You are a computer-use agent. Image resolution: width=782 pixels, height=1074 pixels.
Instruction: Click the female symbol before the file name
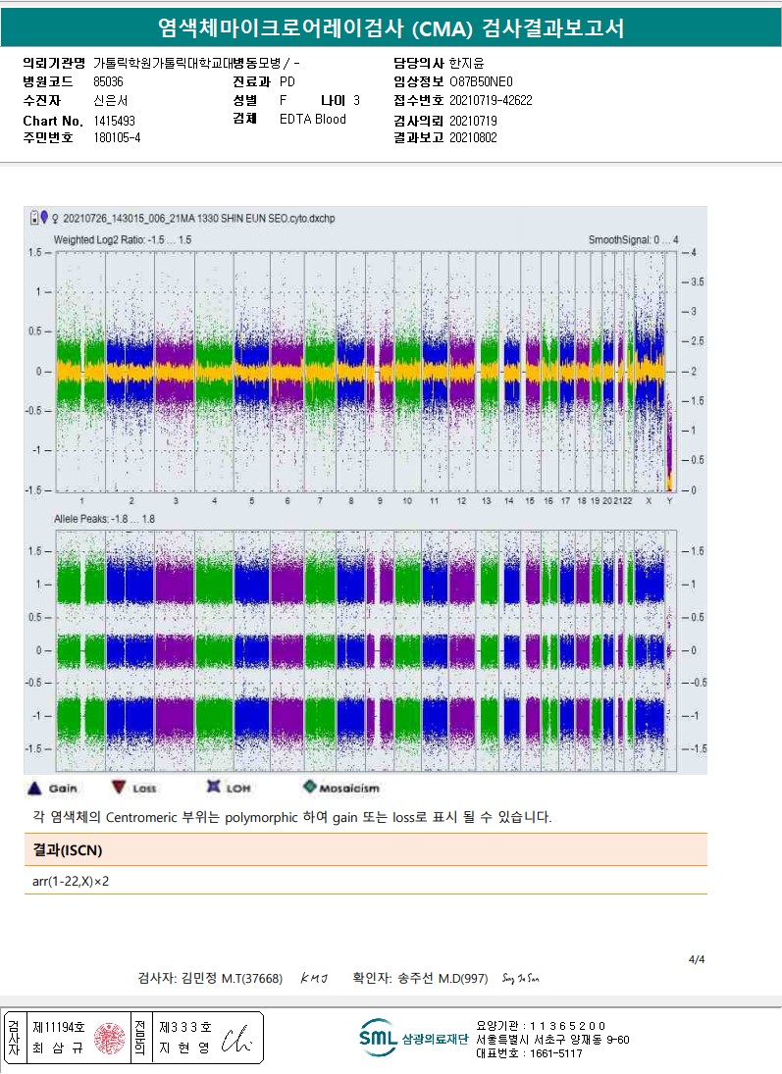[x=55, y=218]
